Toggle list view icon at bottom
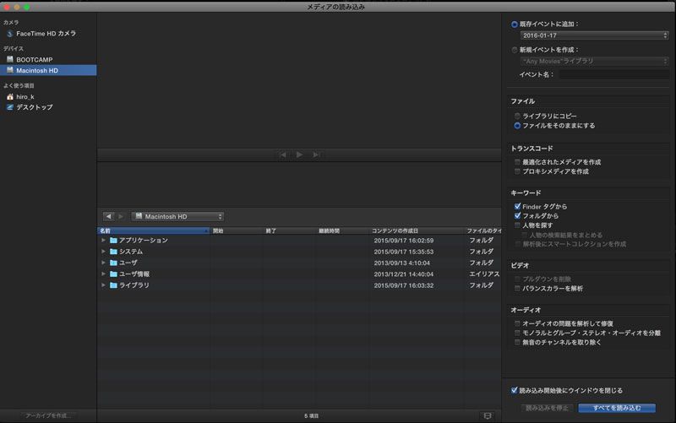This screenshot has width=676, height=423. pyautogui.click(x=487, y=415)
